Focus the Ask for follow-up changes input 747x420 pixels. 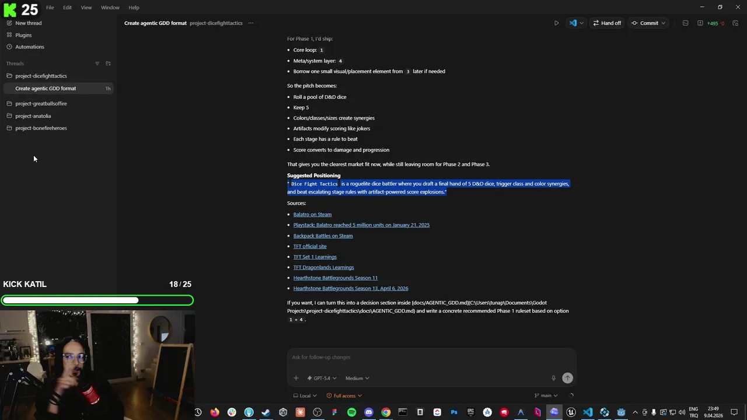pos(432,357)
